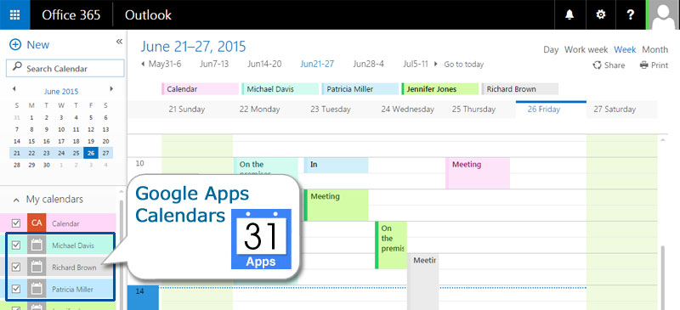Uncheck the Michael Davis calendar checkbox
This screenshot has height=310, width=680.
pos(16,245)
